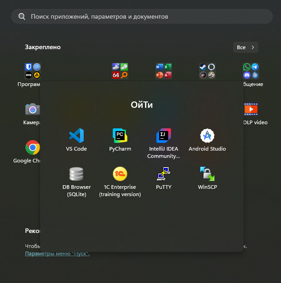The height and width of the screenshot is (283, 281).
Task: Open the folder containing the 64 icon
Action: (x=120, y=71)
